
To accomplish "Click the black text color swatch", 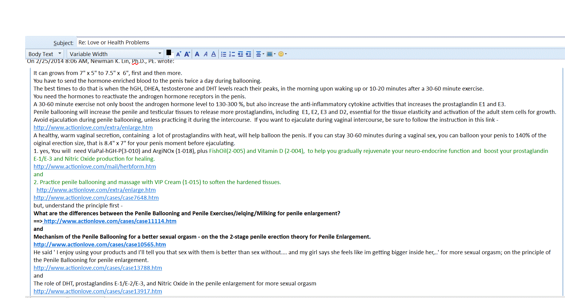I will (x=169, y=52).
